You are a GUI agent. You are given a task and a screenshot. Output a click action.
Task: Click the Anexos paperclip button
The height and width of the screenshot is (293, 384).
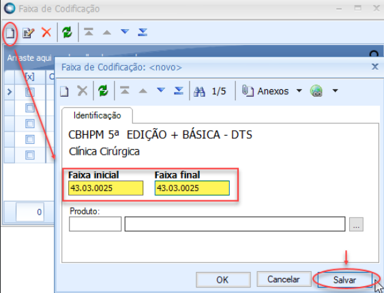[265, 91]
